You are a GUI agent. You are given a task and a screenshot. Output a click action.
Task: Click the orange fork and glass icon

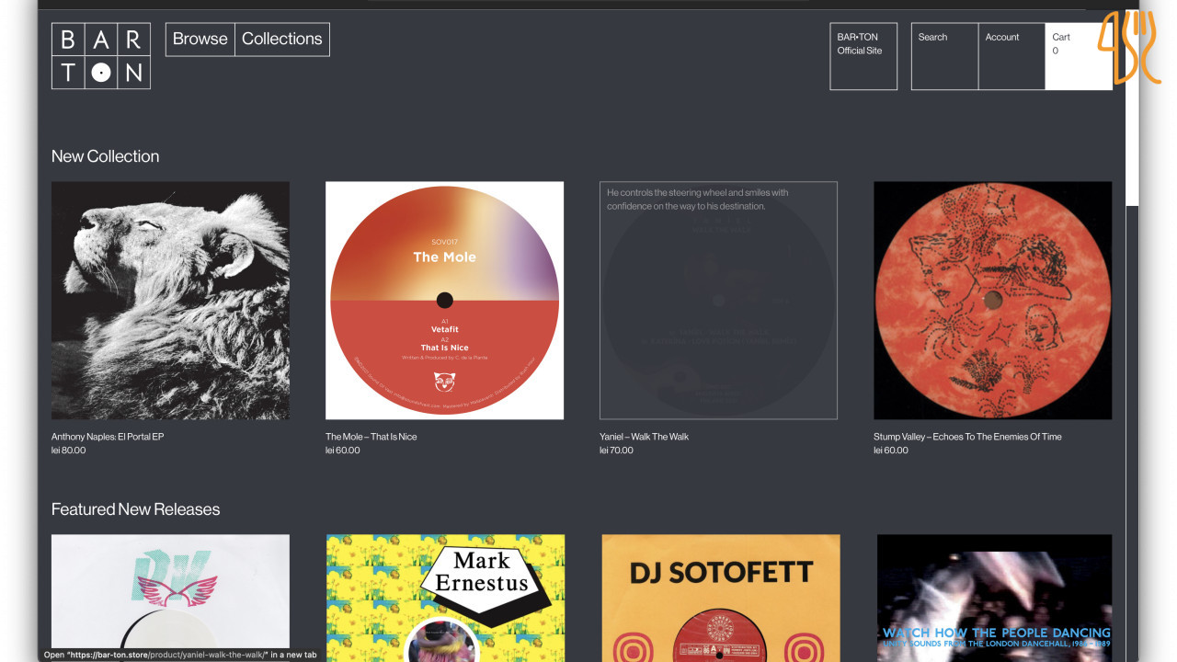click(1130, 47)
